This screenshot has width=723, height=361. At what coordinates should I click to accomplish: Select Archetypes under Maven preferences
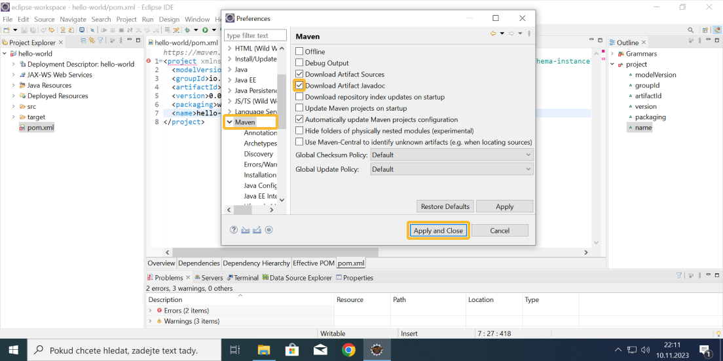pos(260,143)
